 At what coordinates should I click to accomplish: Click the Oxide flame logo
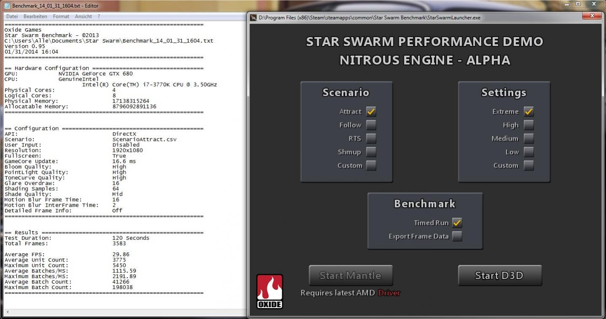269,292
